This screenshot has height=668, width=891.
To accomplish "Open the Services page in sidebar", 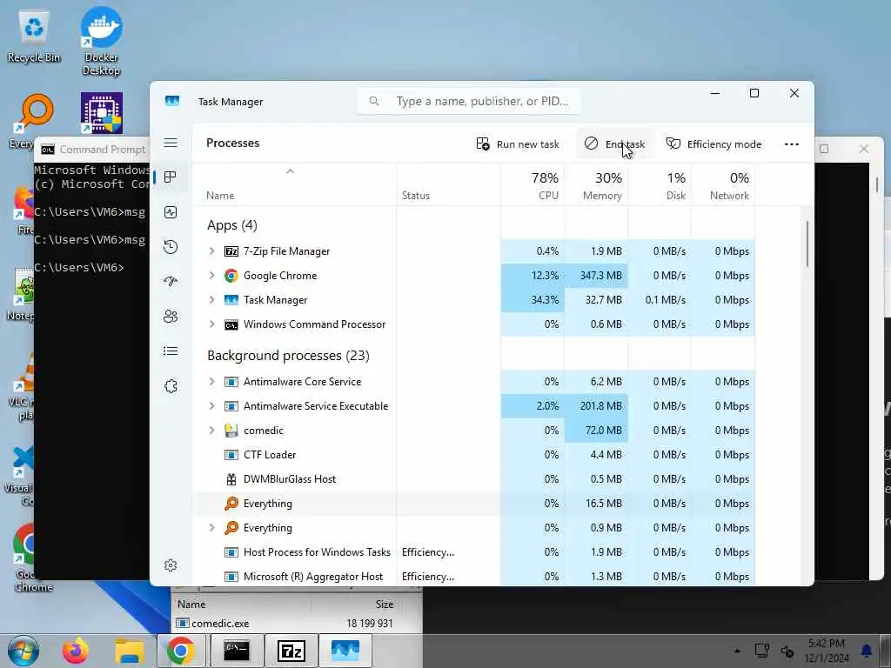I will pos(171,386).
